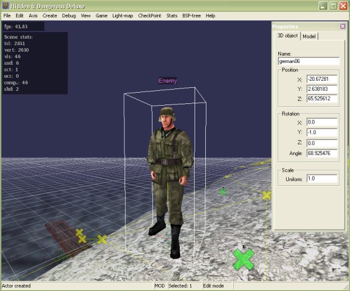
Task: Click the Uniform scale input field
Action: click(322, 179)
